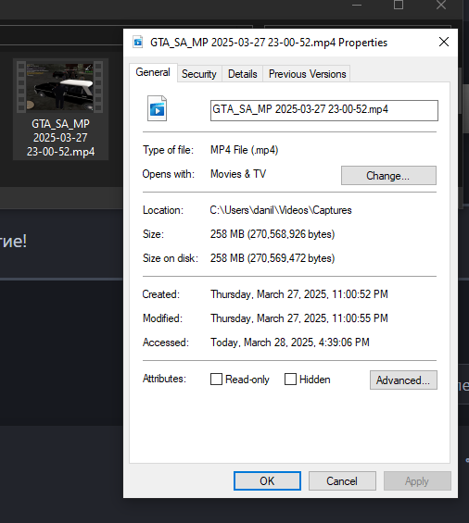Select the General tab
The height and width of the screenshot is (523, 469).
click(x=153, y=72)
